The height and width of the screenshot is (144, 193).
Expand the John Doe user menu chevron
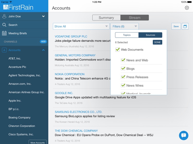[x=43, y=16]
